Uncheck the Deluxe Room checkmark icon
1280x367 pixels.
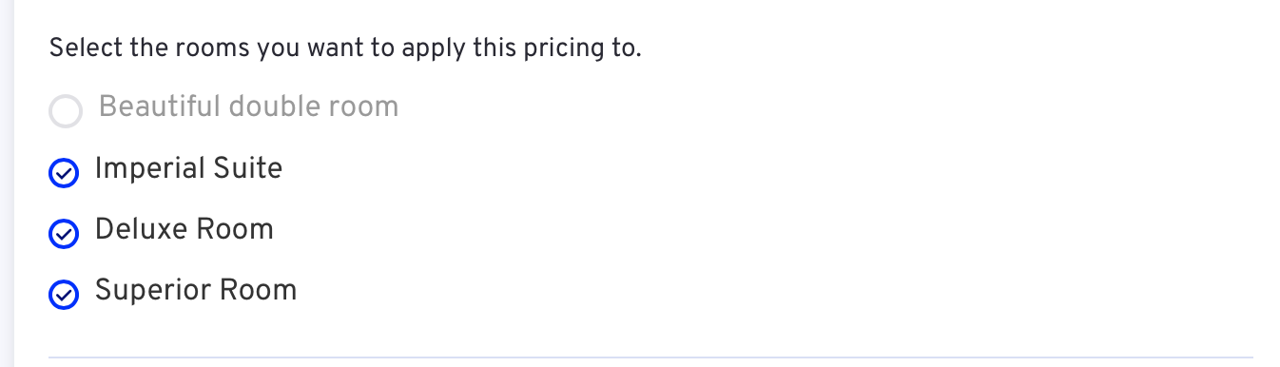pos(63,234)
